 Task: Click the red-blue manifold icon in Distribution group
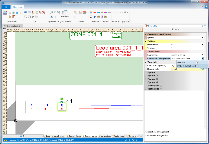pos(91,12)
